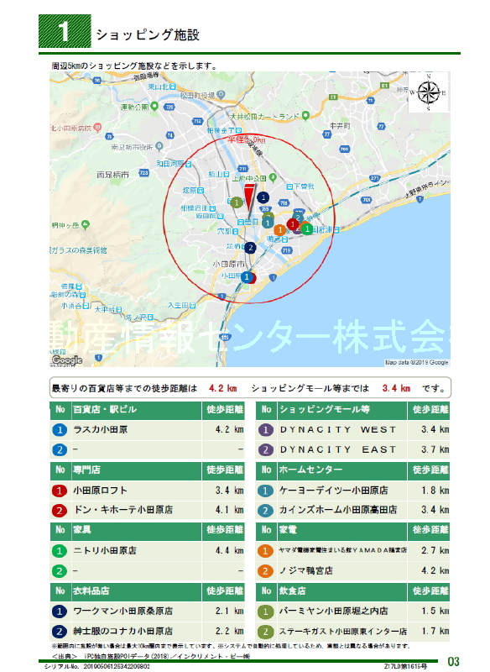Screen dimensions: 490x672
Task: Click the store name ドン・キホーテ小田原店
Action: point(123,511)
